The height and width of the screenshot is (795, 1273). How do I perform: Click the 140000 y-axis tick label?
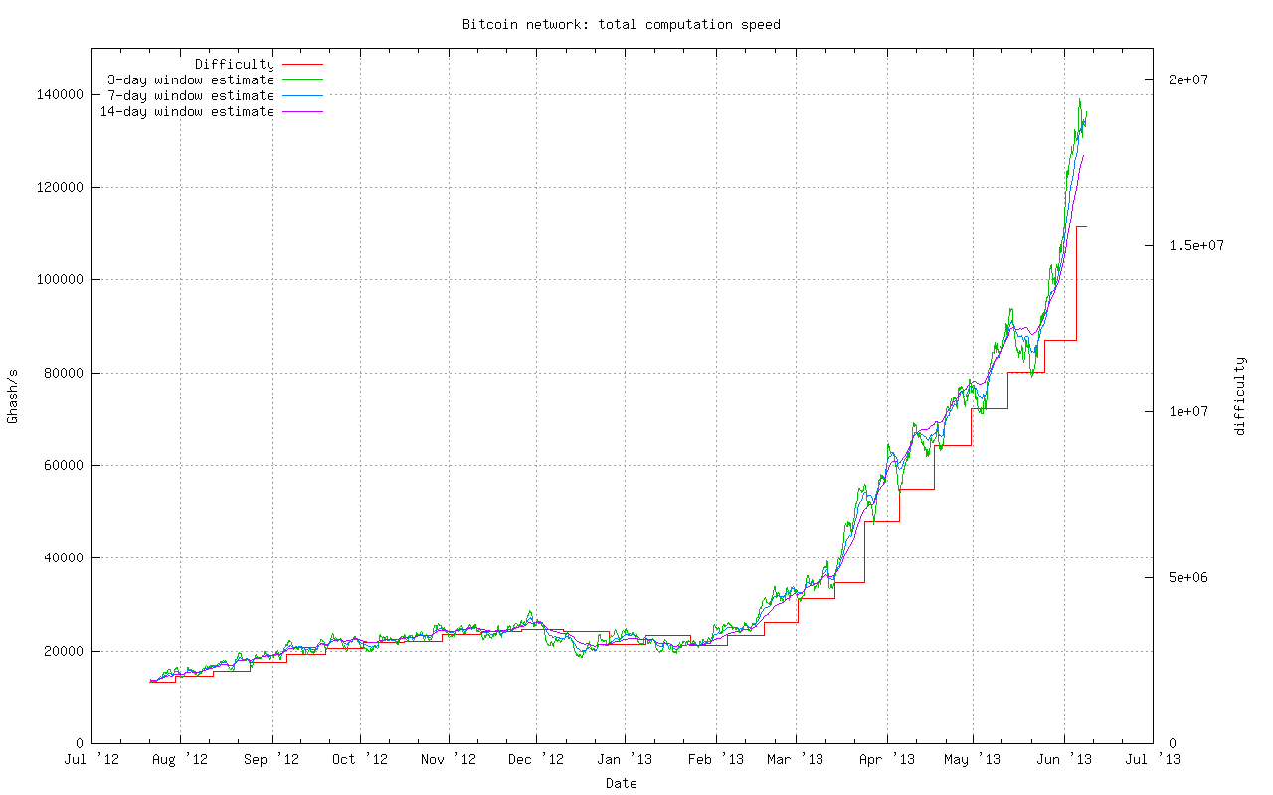tap(60, 94)
